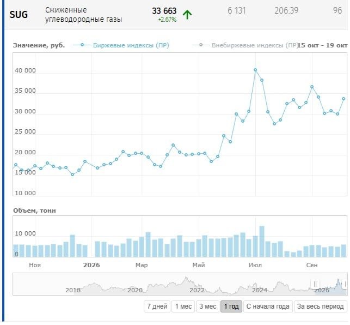This screenshot has height=325, width=350.
Task: Click the Сен x-axis label
Action: pos(311,265)
